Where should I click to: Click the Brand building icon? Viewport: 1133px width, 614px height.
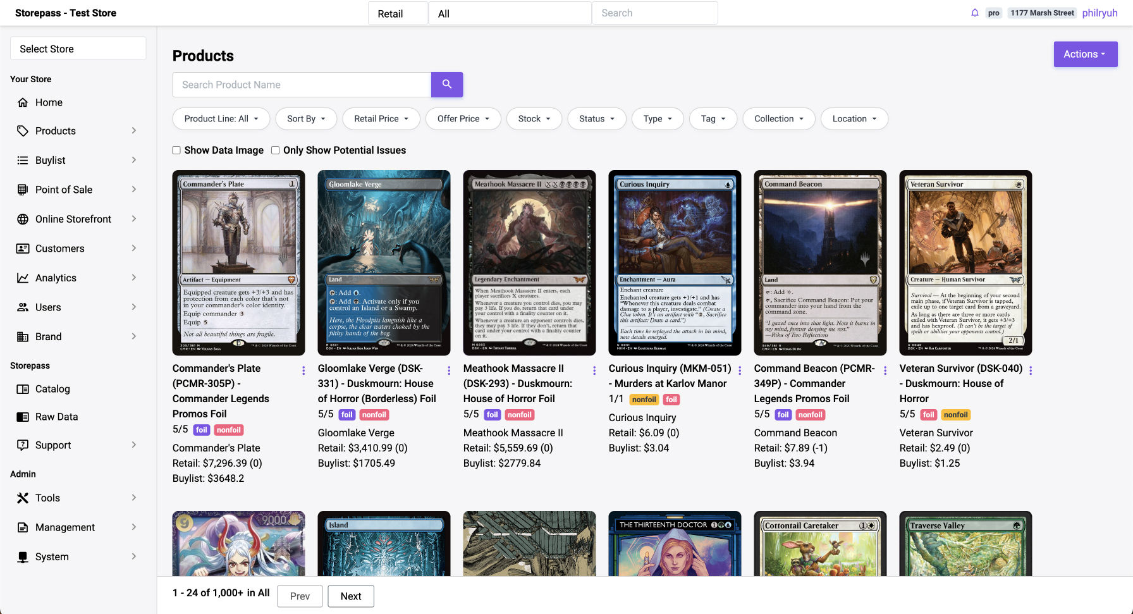(x=23, y=337)
